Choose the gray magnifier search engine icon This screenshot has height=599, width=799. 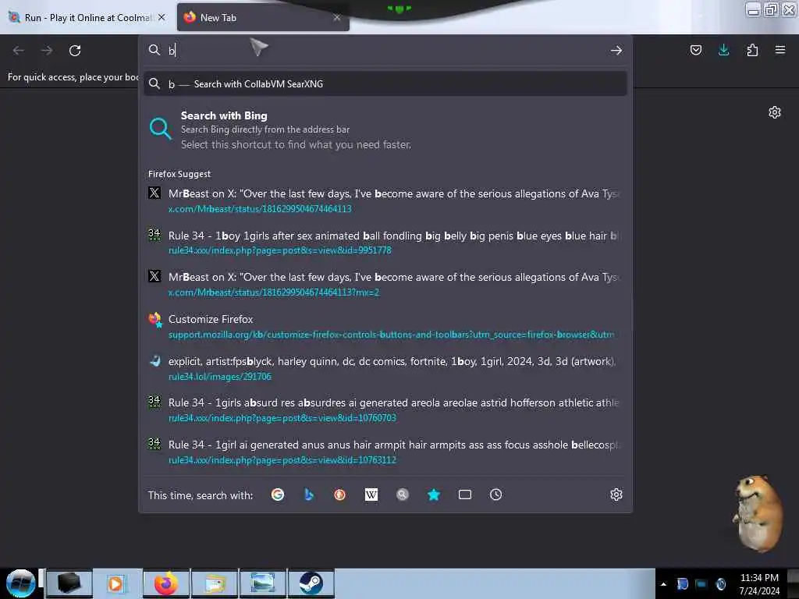(x=403, y=494)
